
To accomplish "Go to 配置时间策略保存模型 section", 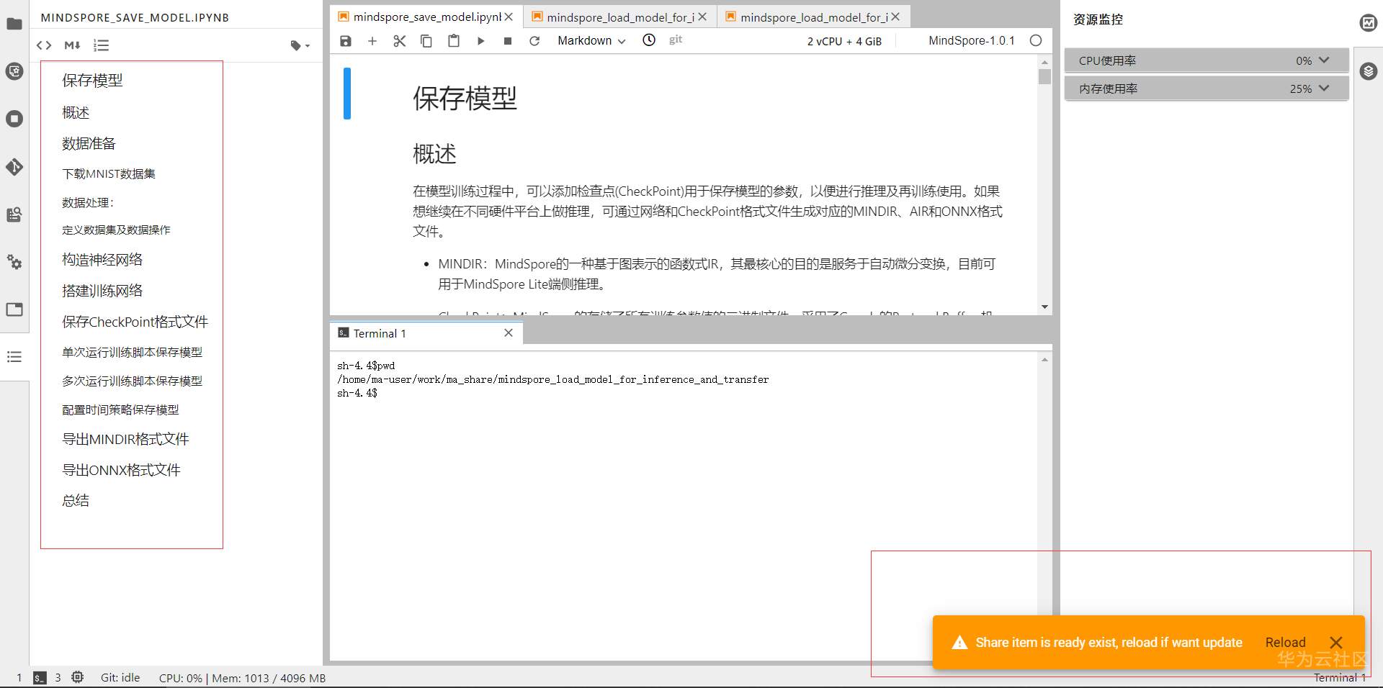I will point(120,409).
